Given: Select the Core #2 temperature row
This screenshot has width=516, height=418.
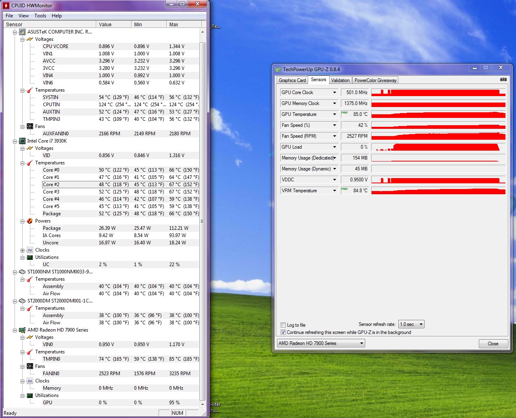Looking at the screenshot, I should pos(121,185).
